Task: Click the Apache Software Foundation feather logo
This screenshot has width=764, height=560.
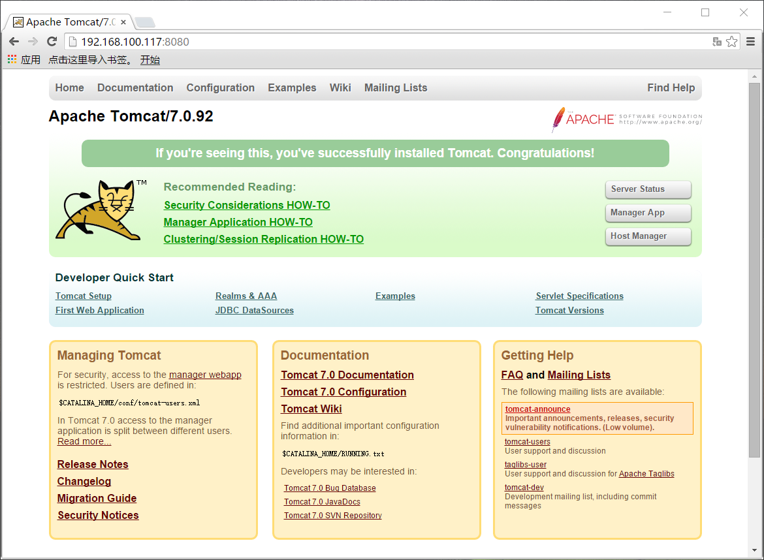Action: click(627, 119)
